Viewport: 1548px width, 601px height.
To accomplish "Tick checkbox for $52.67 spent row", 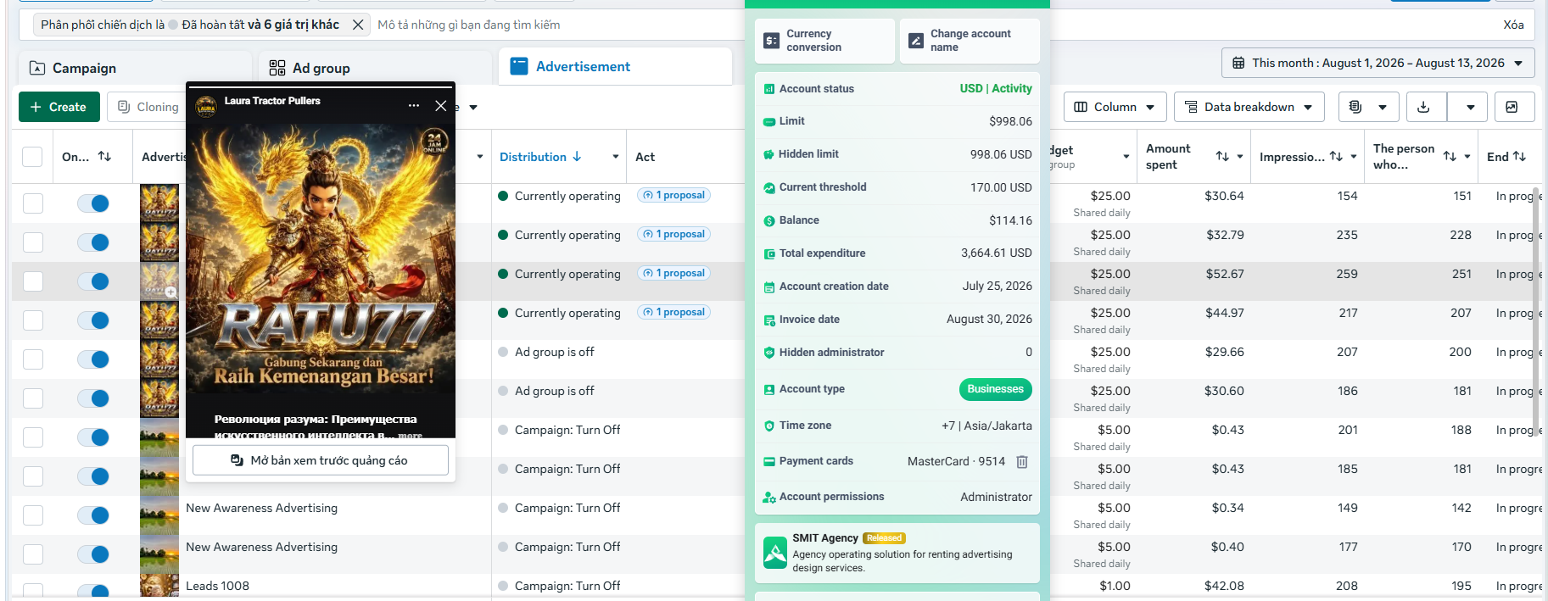I will 33,281.
